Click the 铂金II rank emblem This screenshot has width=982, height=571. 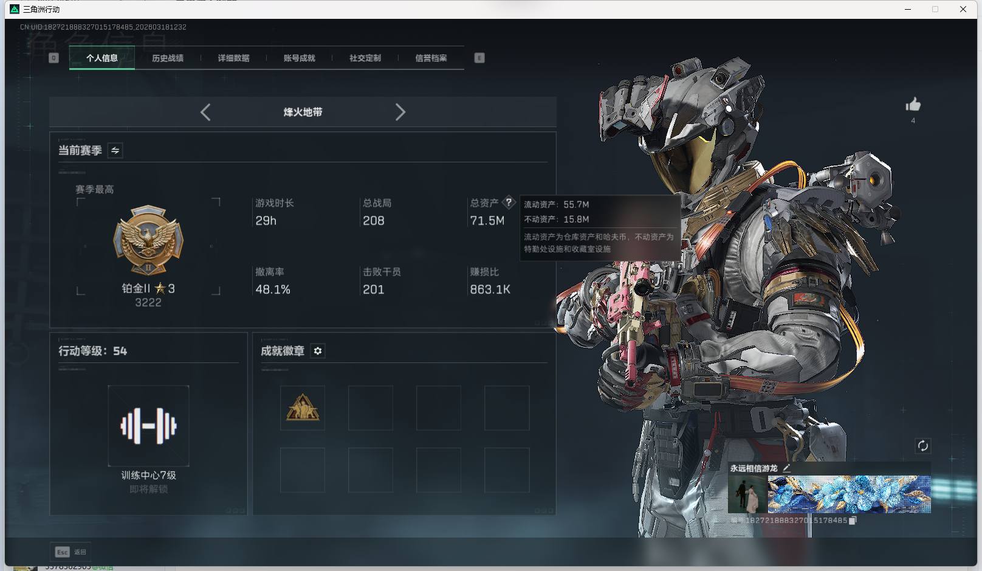point(148,240)
